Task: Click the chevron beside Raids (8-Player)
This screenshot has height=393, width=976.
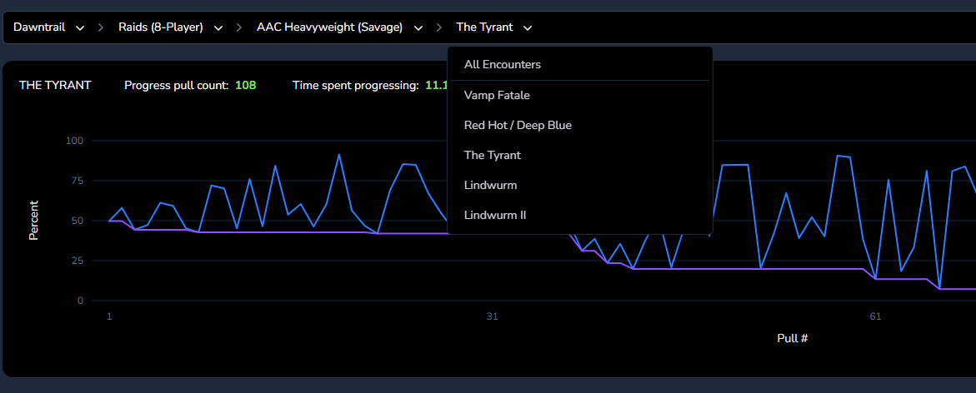Action: pyautogui.click(x=218, y=28)
